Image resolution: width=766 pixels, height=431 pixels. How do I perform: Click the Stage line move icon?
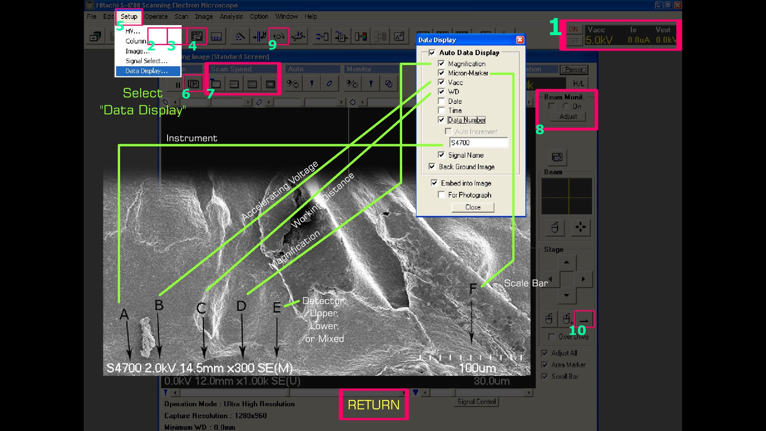[584, 319]
